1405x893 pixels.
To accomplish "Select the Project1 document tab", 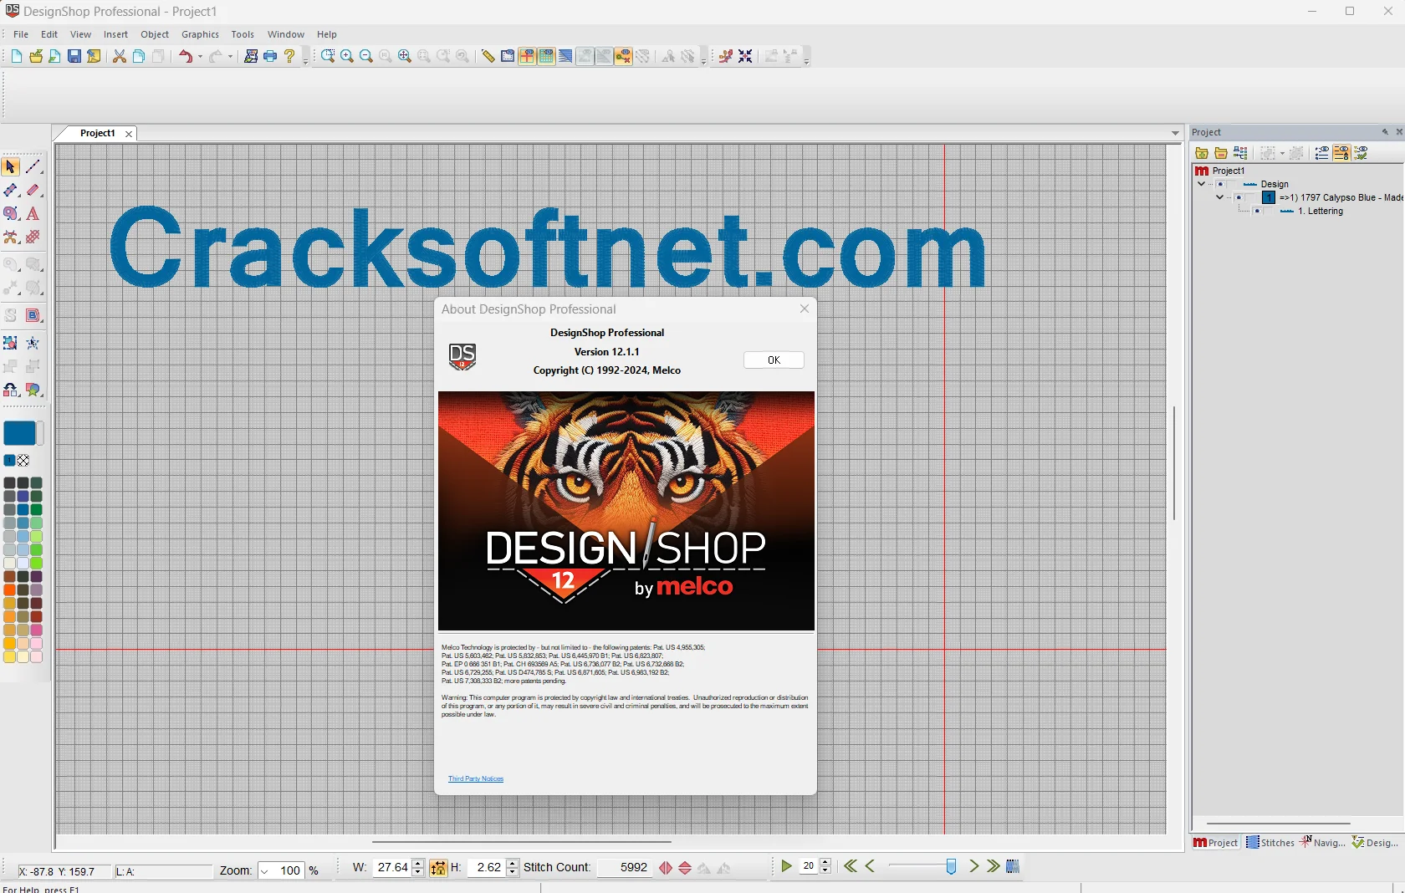I will [x=97, y=133].
